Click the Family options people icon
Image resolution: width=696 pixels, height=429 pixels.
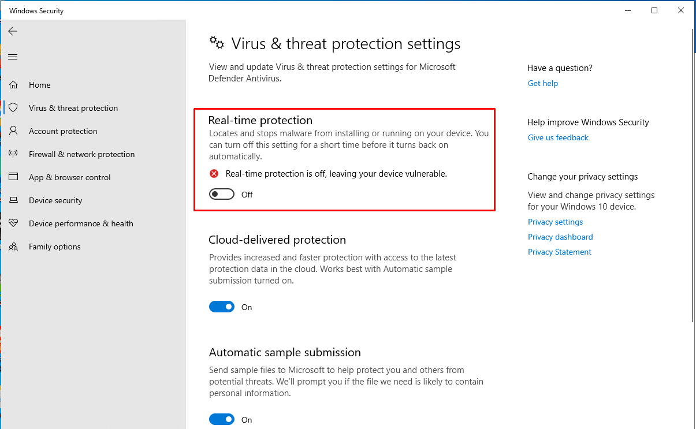[x=13, y=247]
